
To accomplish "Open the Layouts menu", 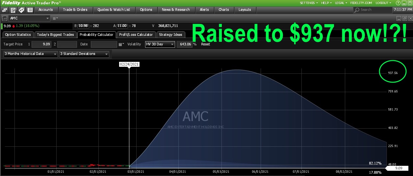I will point(245,10).
